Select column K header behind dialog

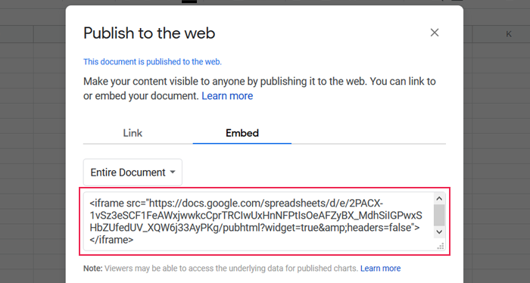509,34
